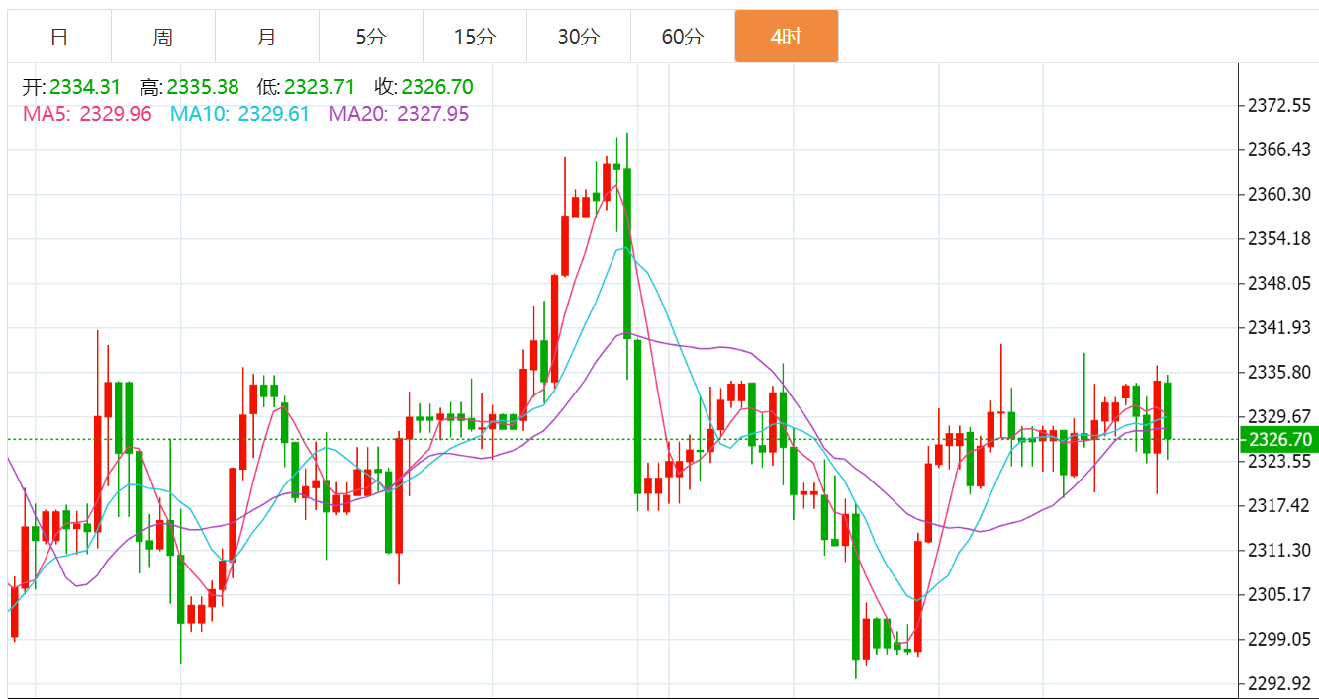Click the 2317.42 price axis label
The image size is (1319, 699).
tap(1279, 505)
